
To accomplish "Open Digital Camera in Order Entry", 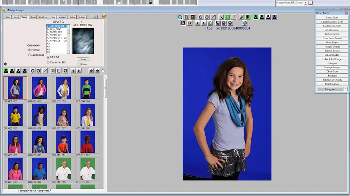I will tap(332, 84).
